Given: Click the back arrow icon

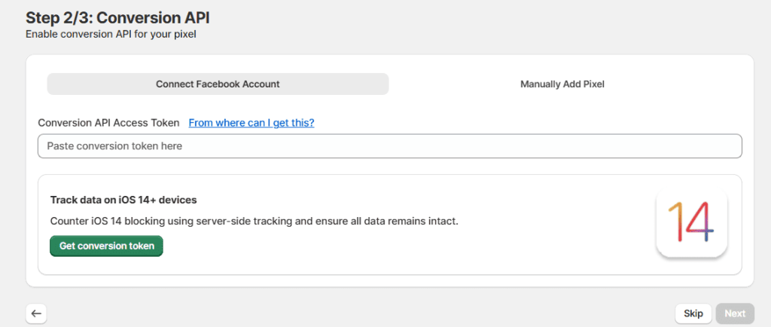Looking at the screenshot, I should tap(36, 313).
